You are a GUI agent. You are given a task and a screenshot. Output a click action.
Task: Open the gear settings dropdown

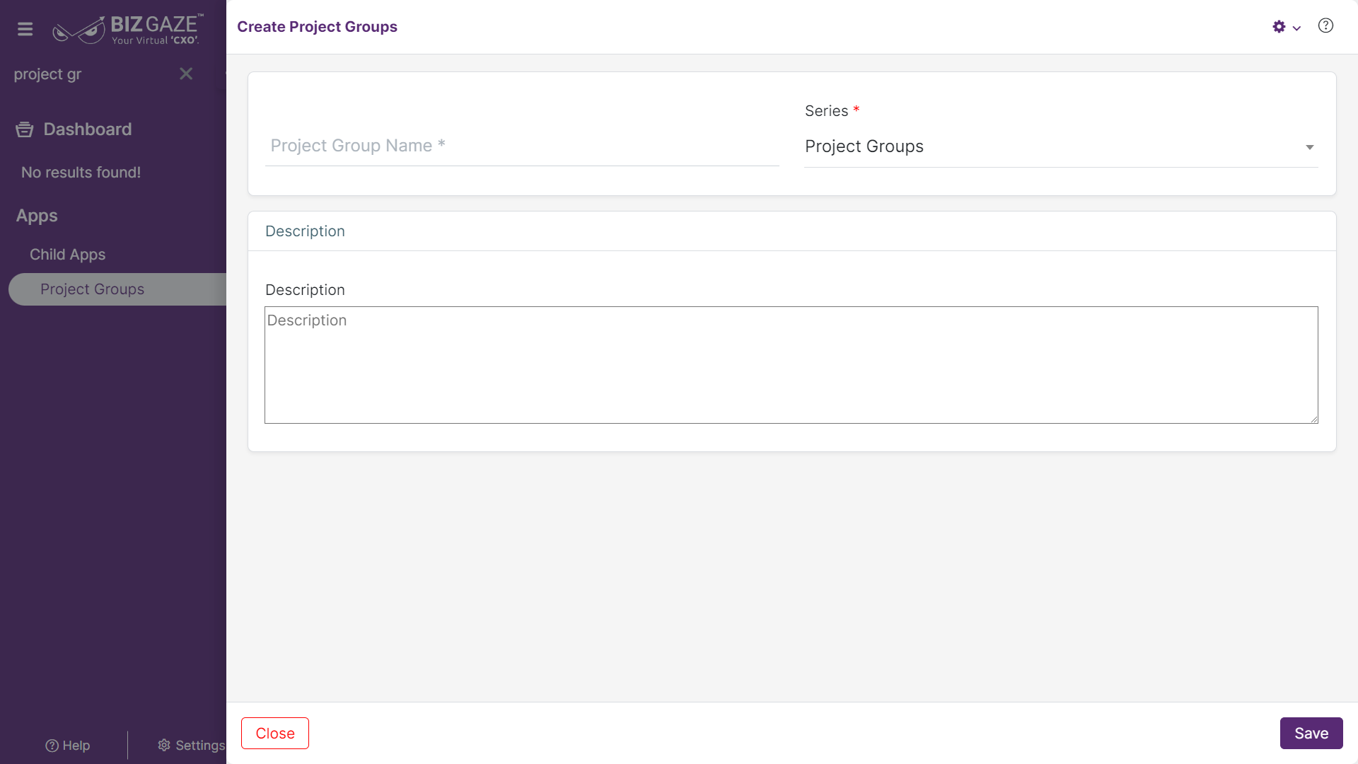(1279, 27)
